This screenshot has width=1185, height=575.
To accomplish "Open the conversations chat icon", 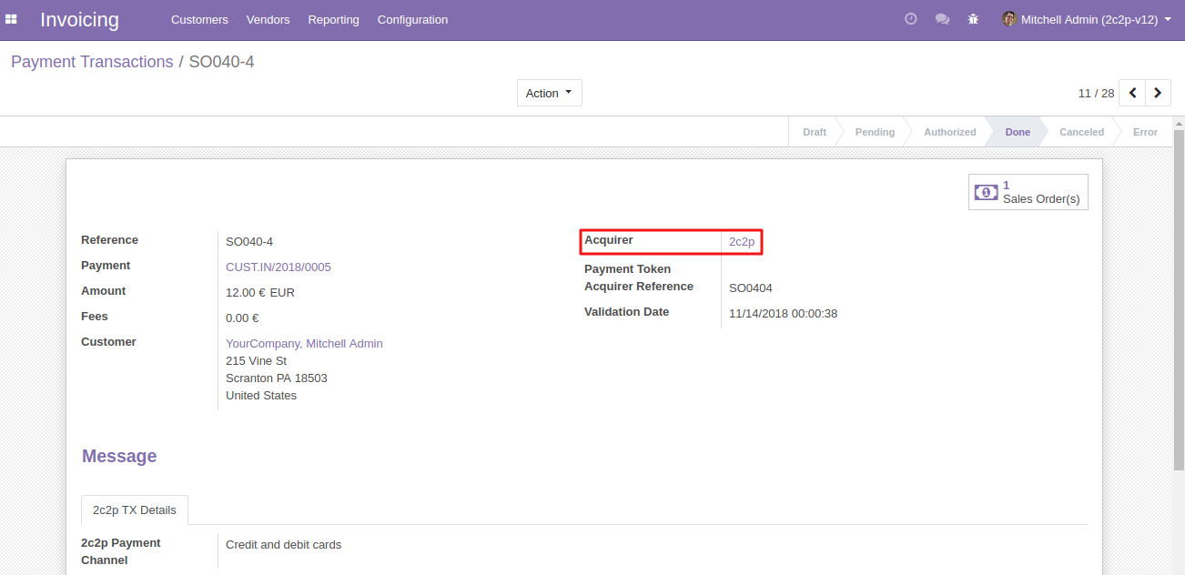I will (x=942, y=19).
